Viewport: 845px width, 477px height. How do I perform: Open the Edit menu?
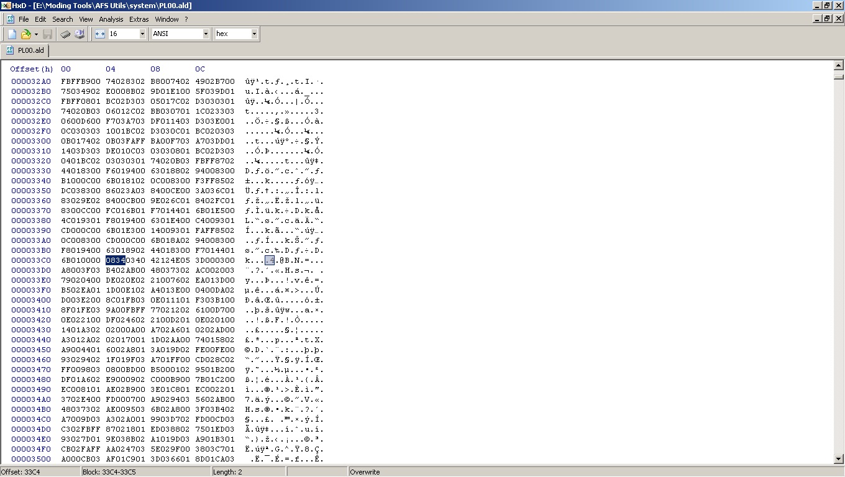click(40, 19)
